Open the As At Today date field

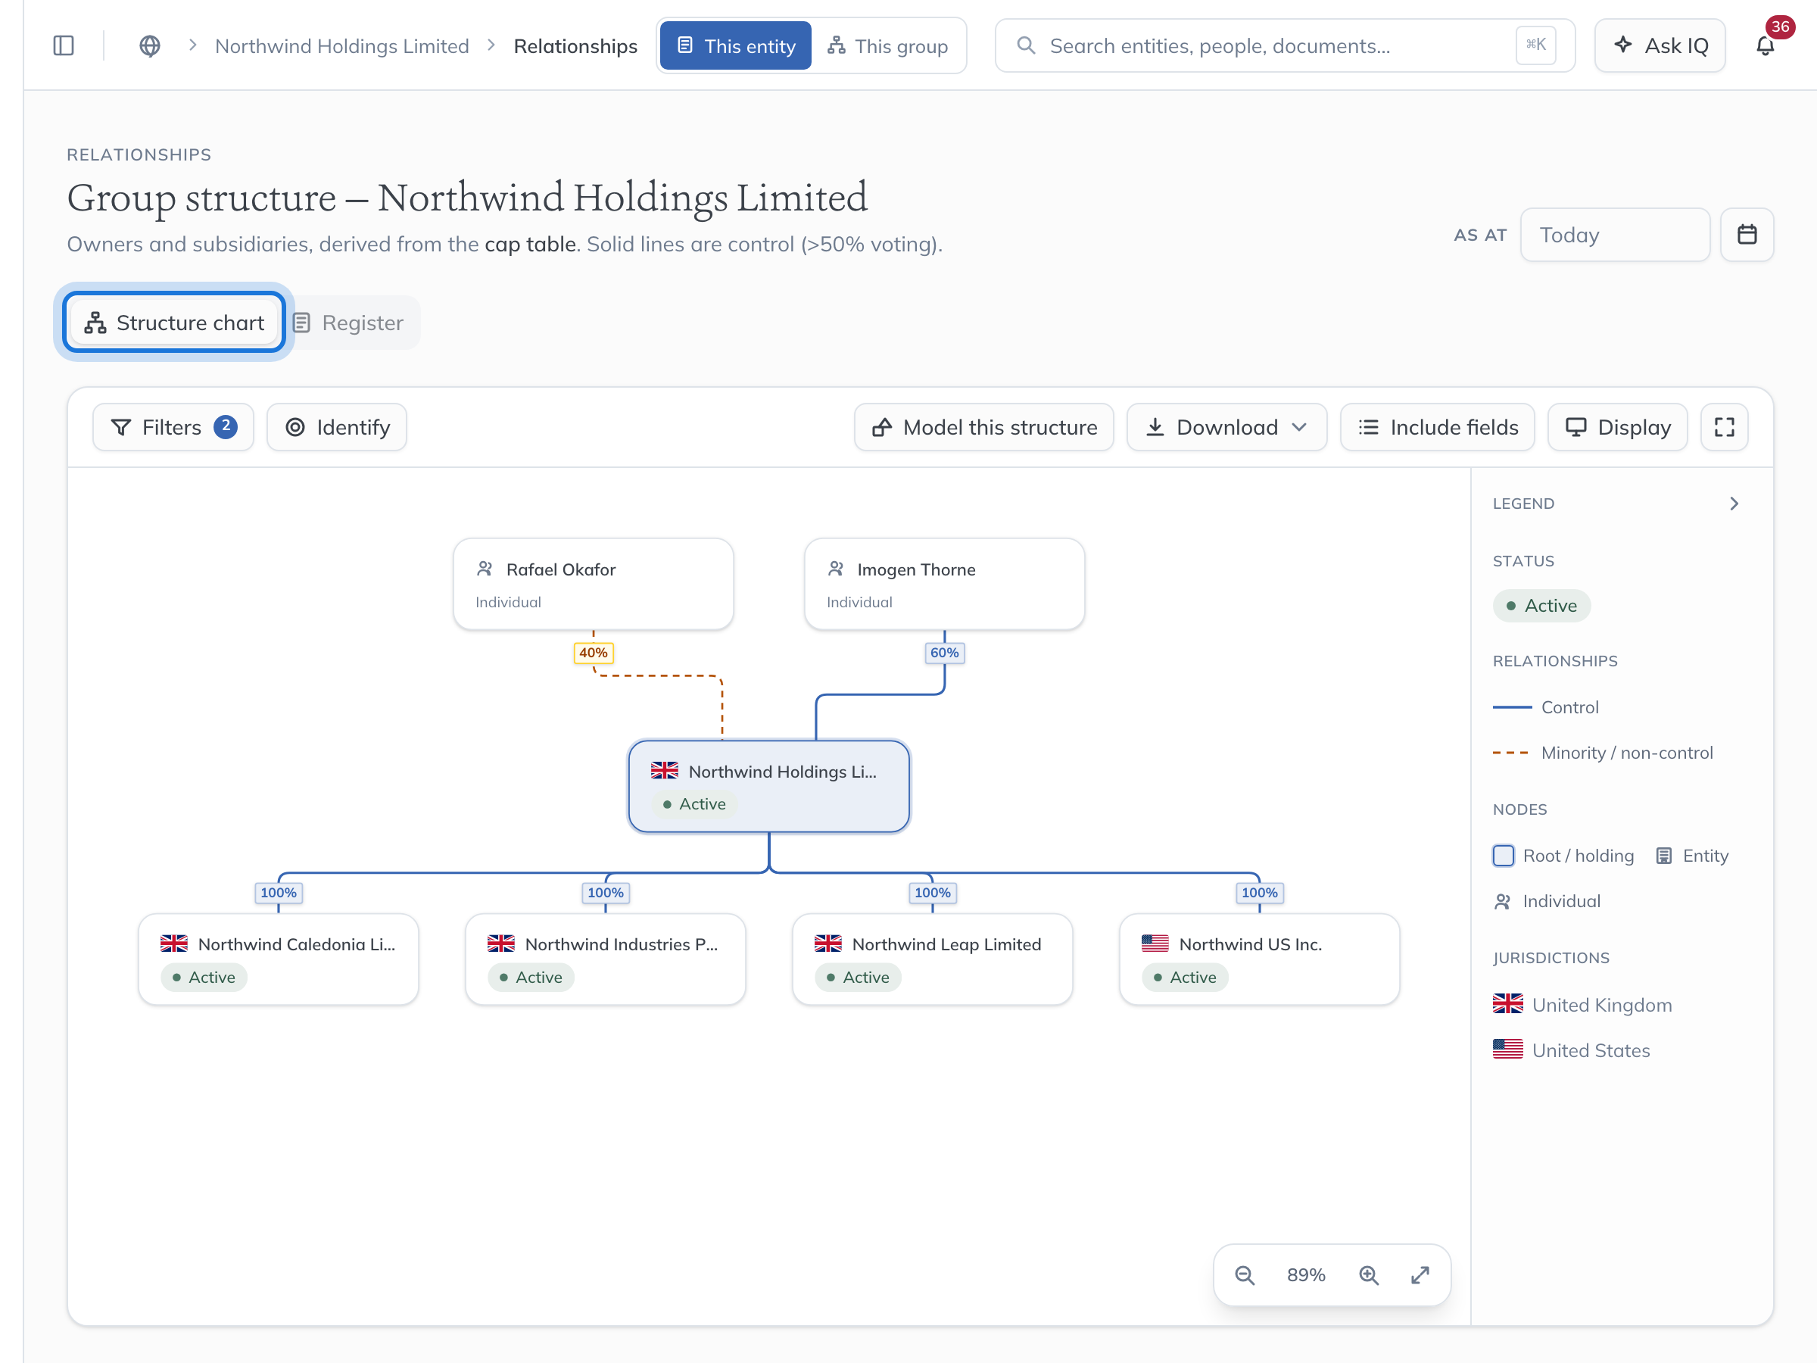pos(1615,235)
